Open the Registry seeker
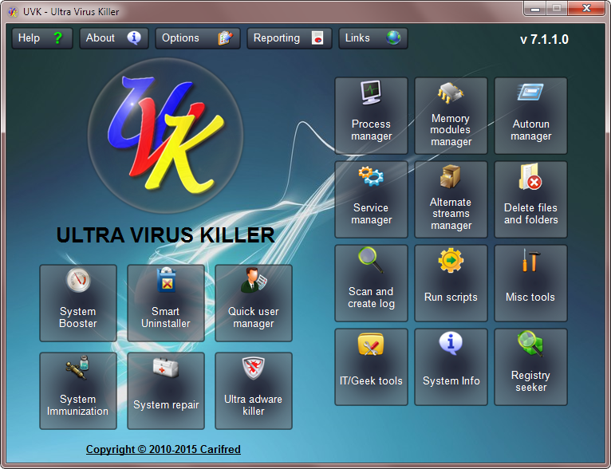 click(530, 366)
